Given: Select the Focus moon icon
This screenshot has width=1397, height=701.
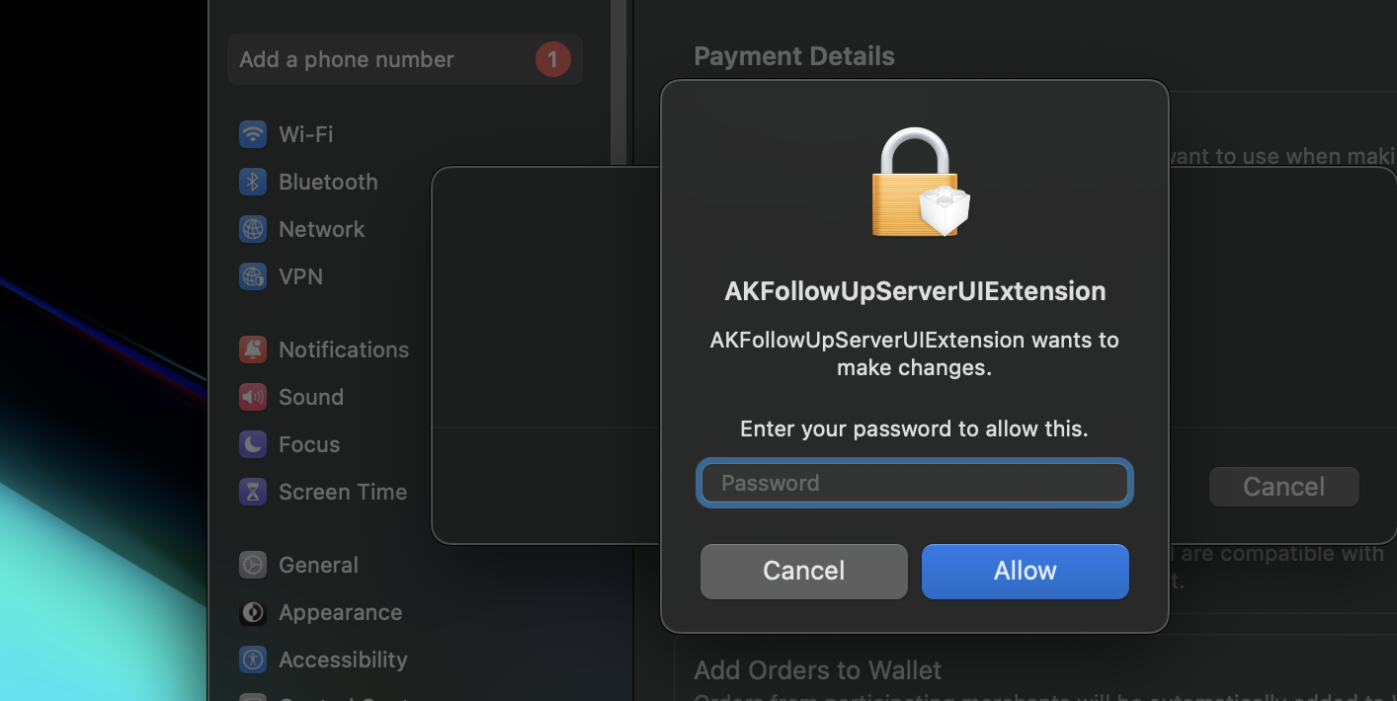Looking at the screenshot, I should tap(253, 444).
